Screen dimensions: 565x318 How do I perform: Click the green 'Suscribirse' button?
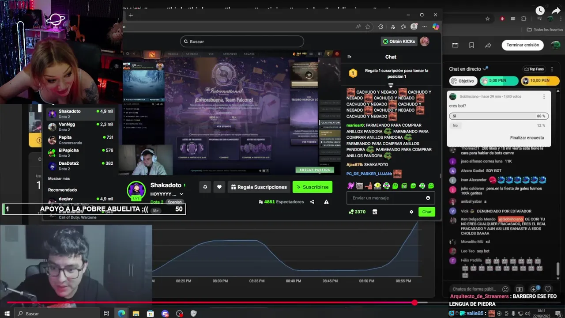click(x=313, y=187)
